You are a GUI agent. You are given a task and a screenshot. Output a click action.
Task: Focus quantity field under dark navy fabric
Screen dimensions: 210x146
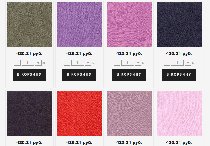tap(177, 63)
